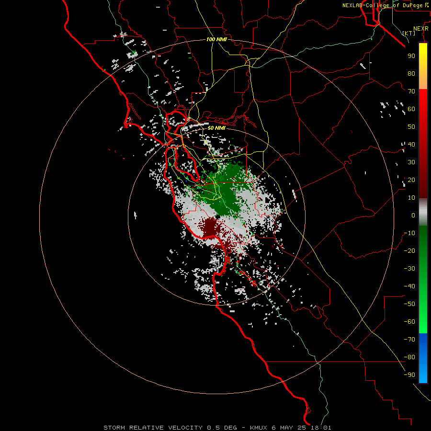Select the -40 value on velocity scale
This screenshot has height=431, width=431.
[409, 286]
